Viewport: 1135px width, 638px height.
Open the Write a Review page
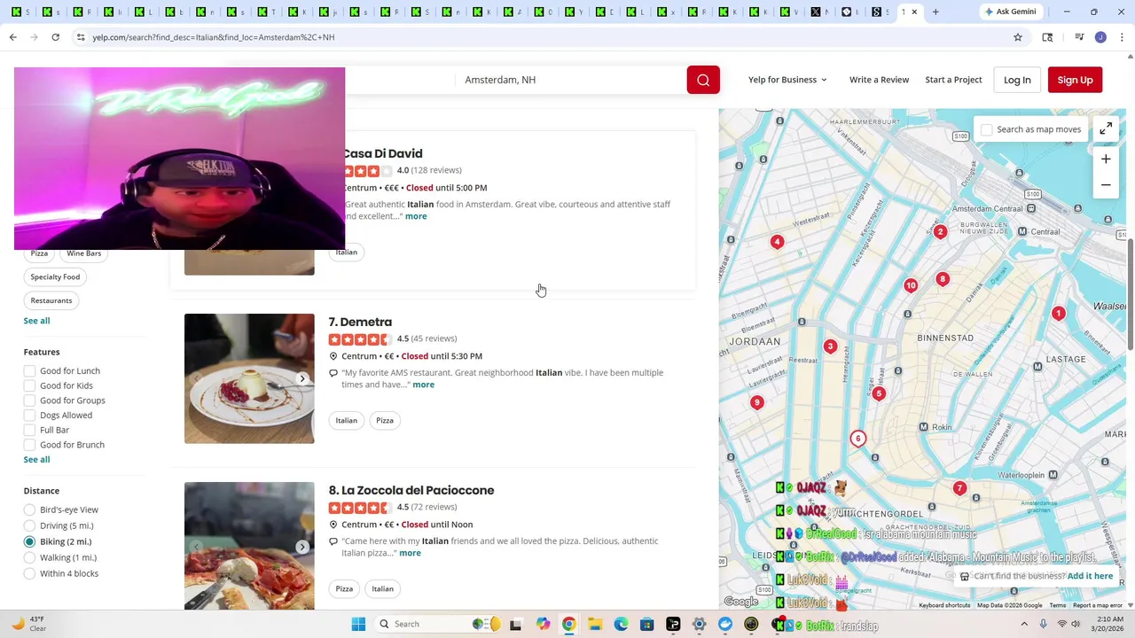(879, 80)
